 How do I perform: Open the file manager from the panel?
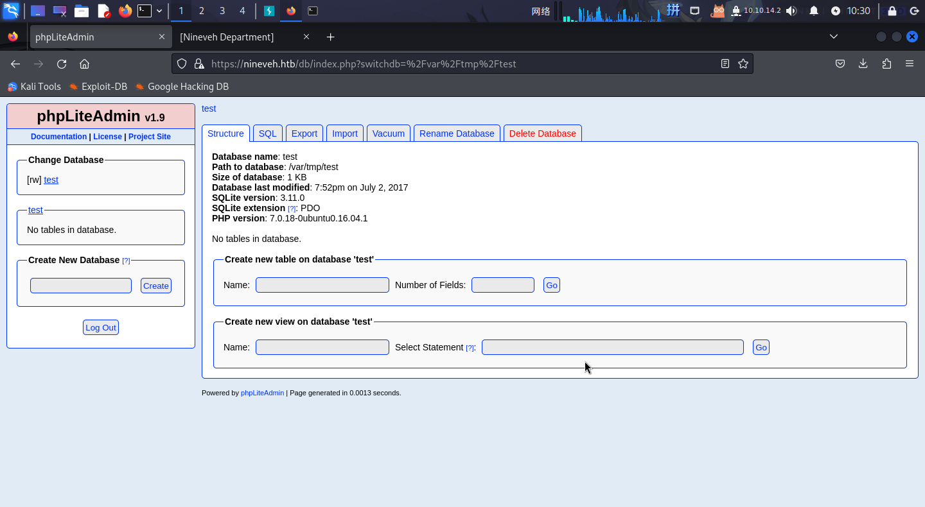coord(81,11)
